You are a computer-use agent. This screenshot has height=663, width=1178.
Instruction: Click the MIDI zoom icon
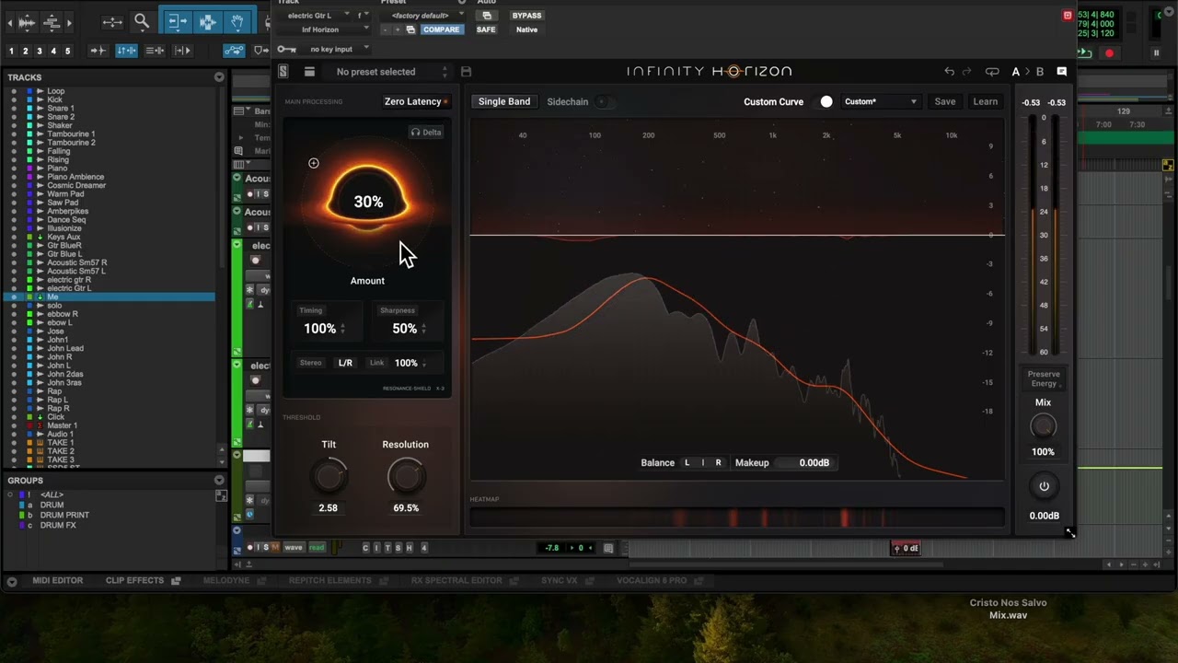(x=52, y=22)
